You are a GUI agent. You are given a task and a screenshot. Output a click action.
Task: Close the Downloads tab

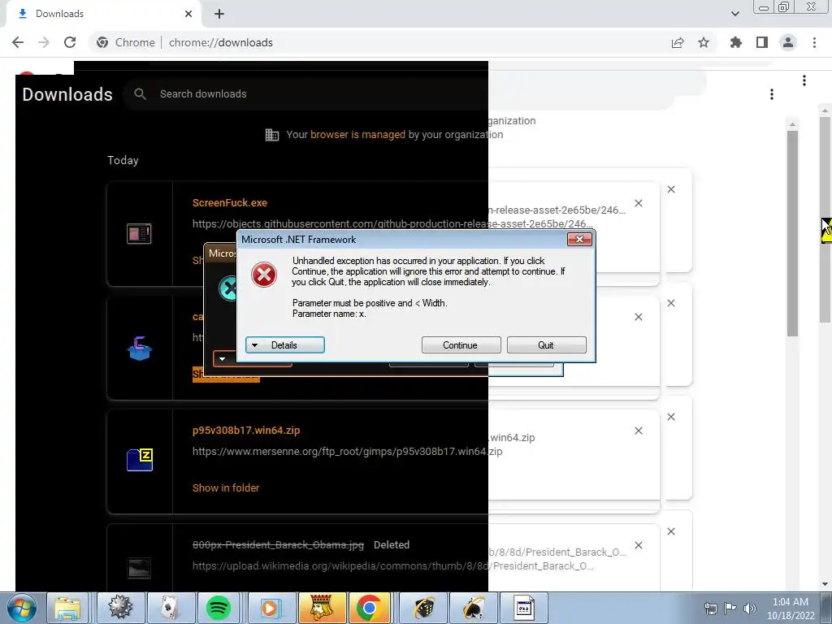pos(188,14)
